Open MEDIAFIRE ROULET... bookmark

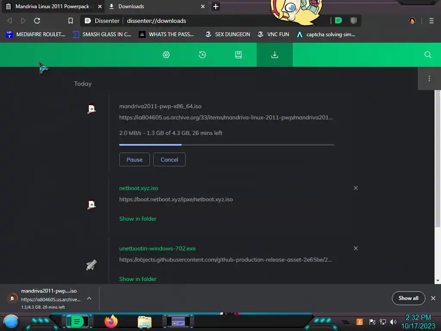click(x=35, y=34)
